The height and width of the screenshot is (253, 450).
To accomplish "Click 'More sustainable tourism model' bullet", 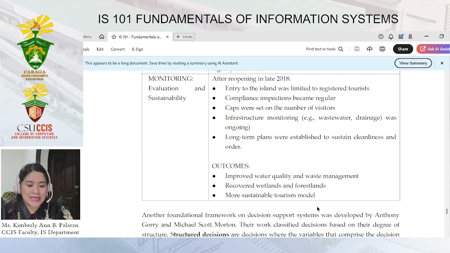I will click(270, 195).
